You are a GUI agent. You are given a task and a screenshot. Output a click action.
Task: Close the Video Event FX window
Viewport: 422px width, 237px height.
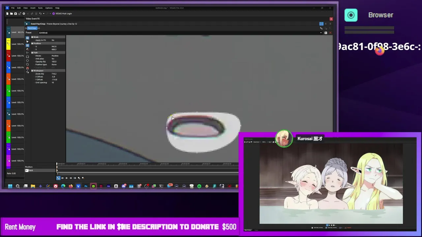tap(331, 19)
